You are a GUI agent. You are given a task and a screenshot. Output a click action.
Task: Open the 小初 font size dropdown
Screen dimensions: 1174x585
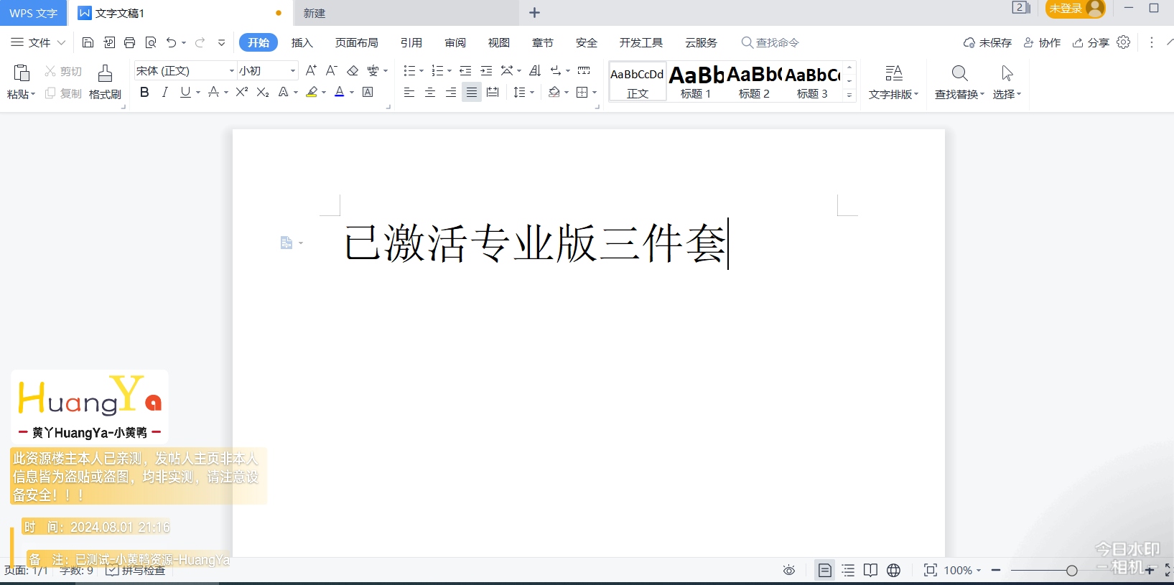point(293,70)
